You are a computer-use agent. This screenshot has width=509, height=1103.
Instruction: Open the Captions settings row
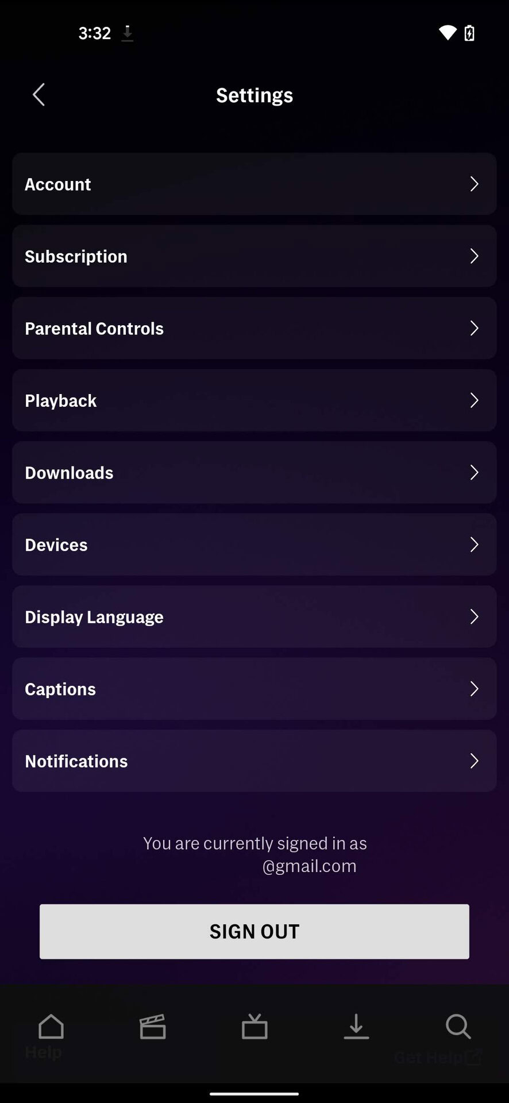click(x=254, y=689)
